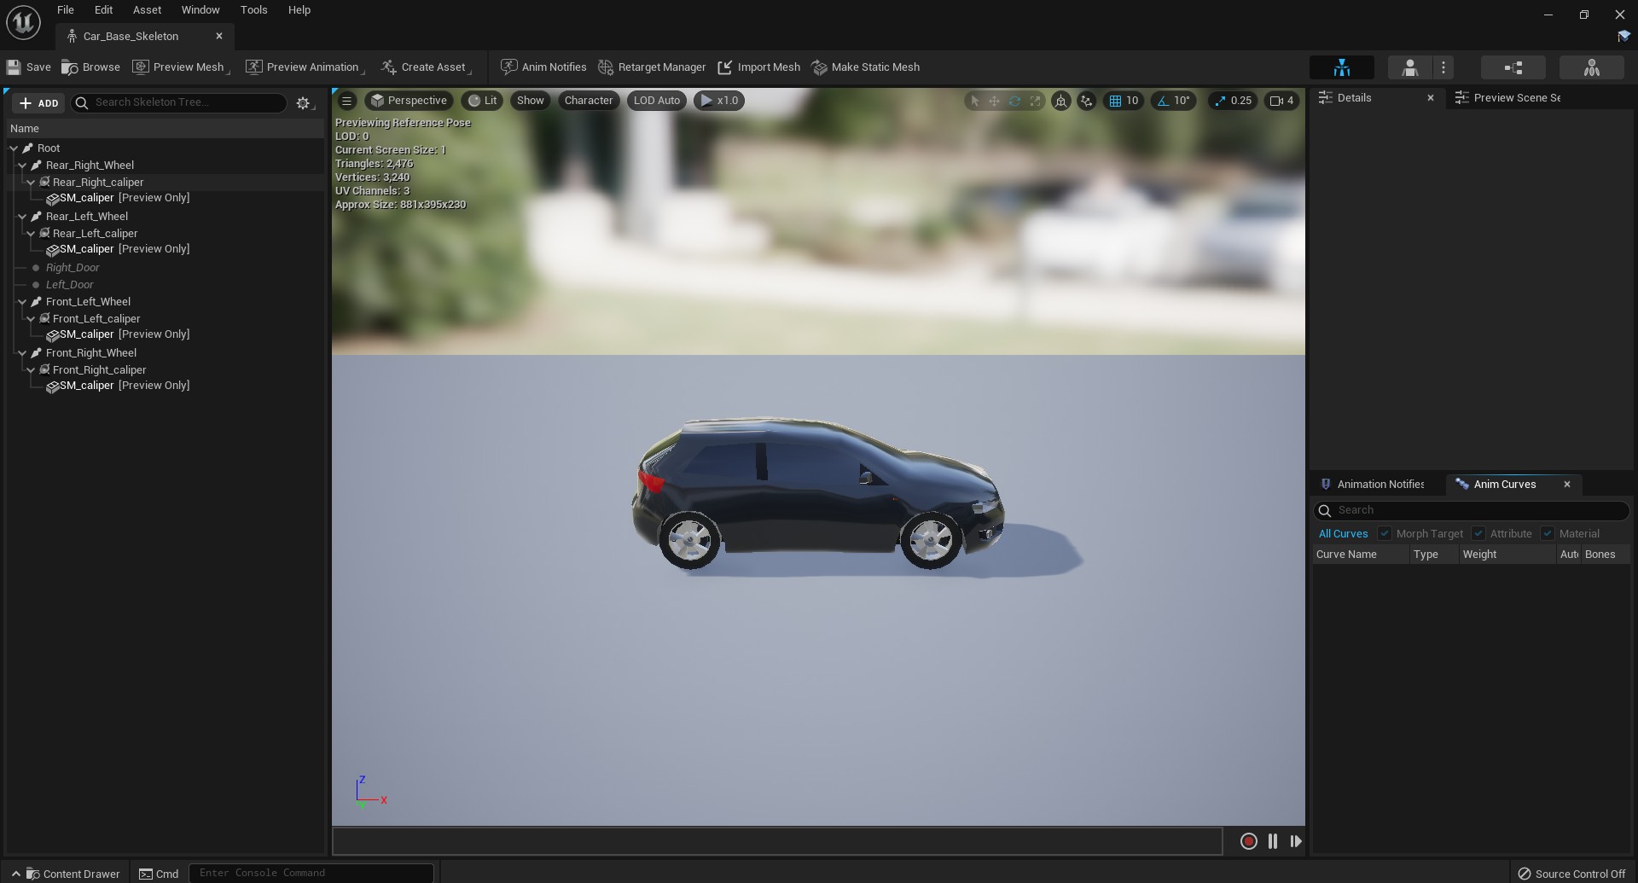Open the Physics Asset editor

[x=1592, y=67]
